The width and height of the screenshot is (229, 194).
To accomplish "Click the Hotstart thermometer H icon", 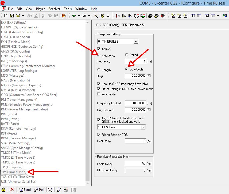I will (x=118, y=16).
